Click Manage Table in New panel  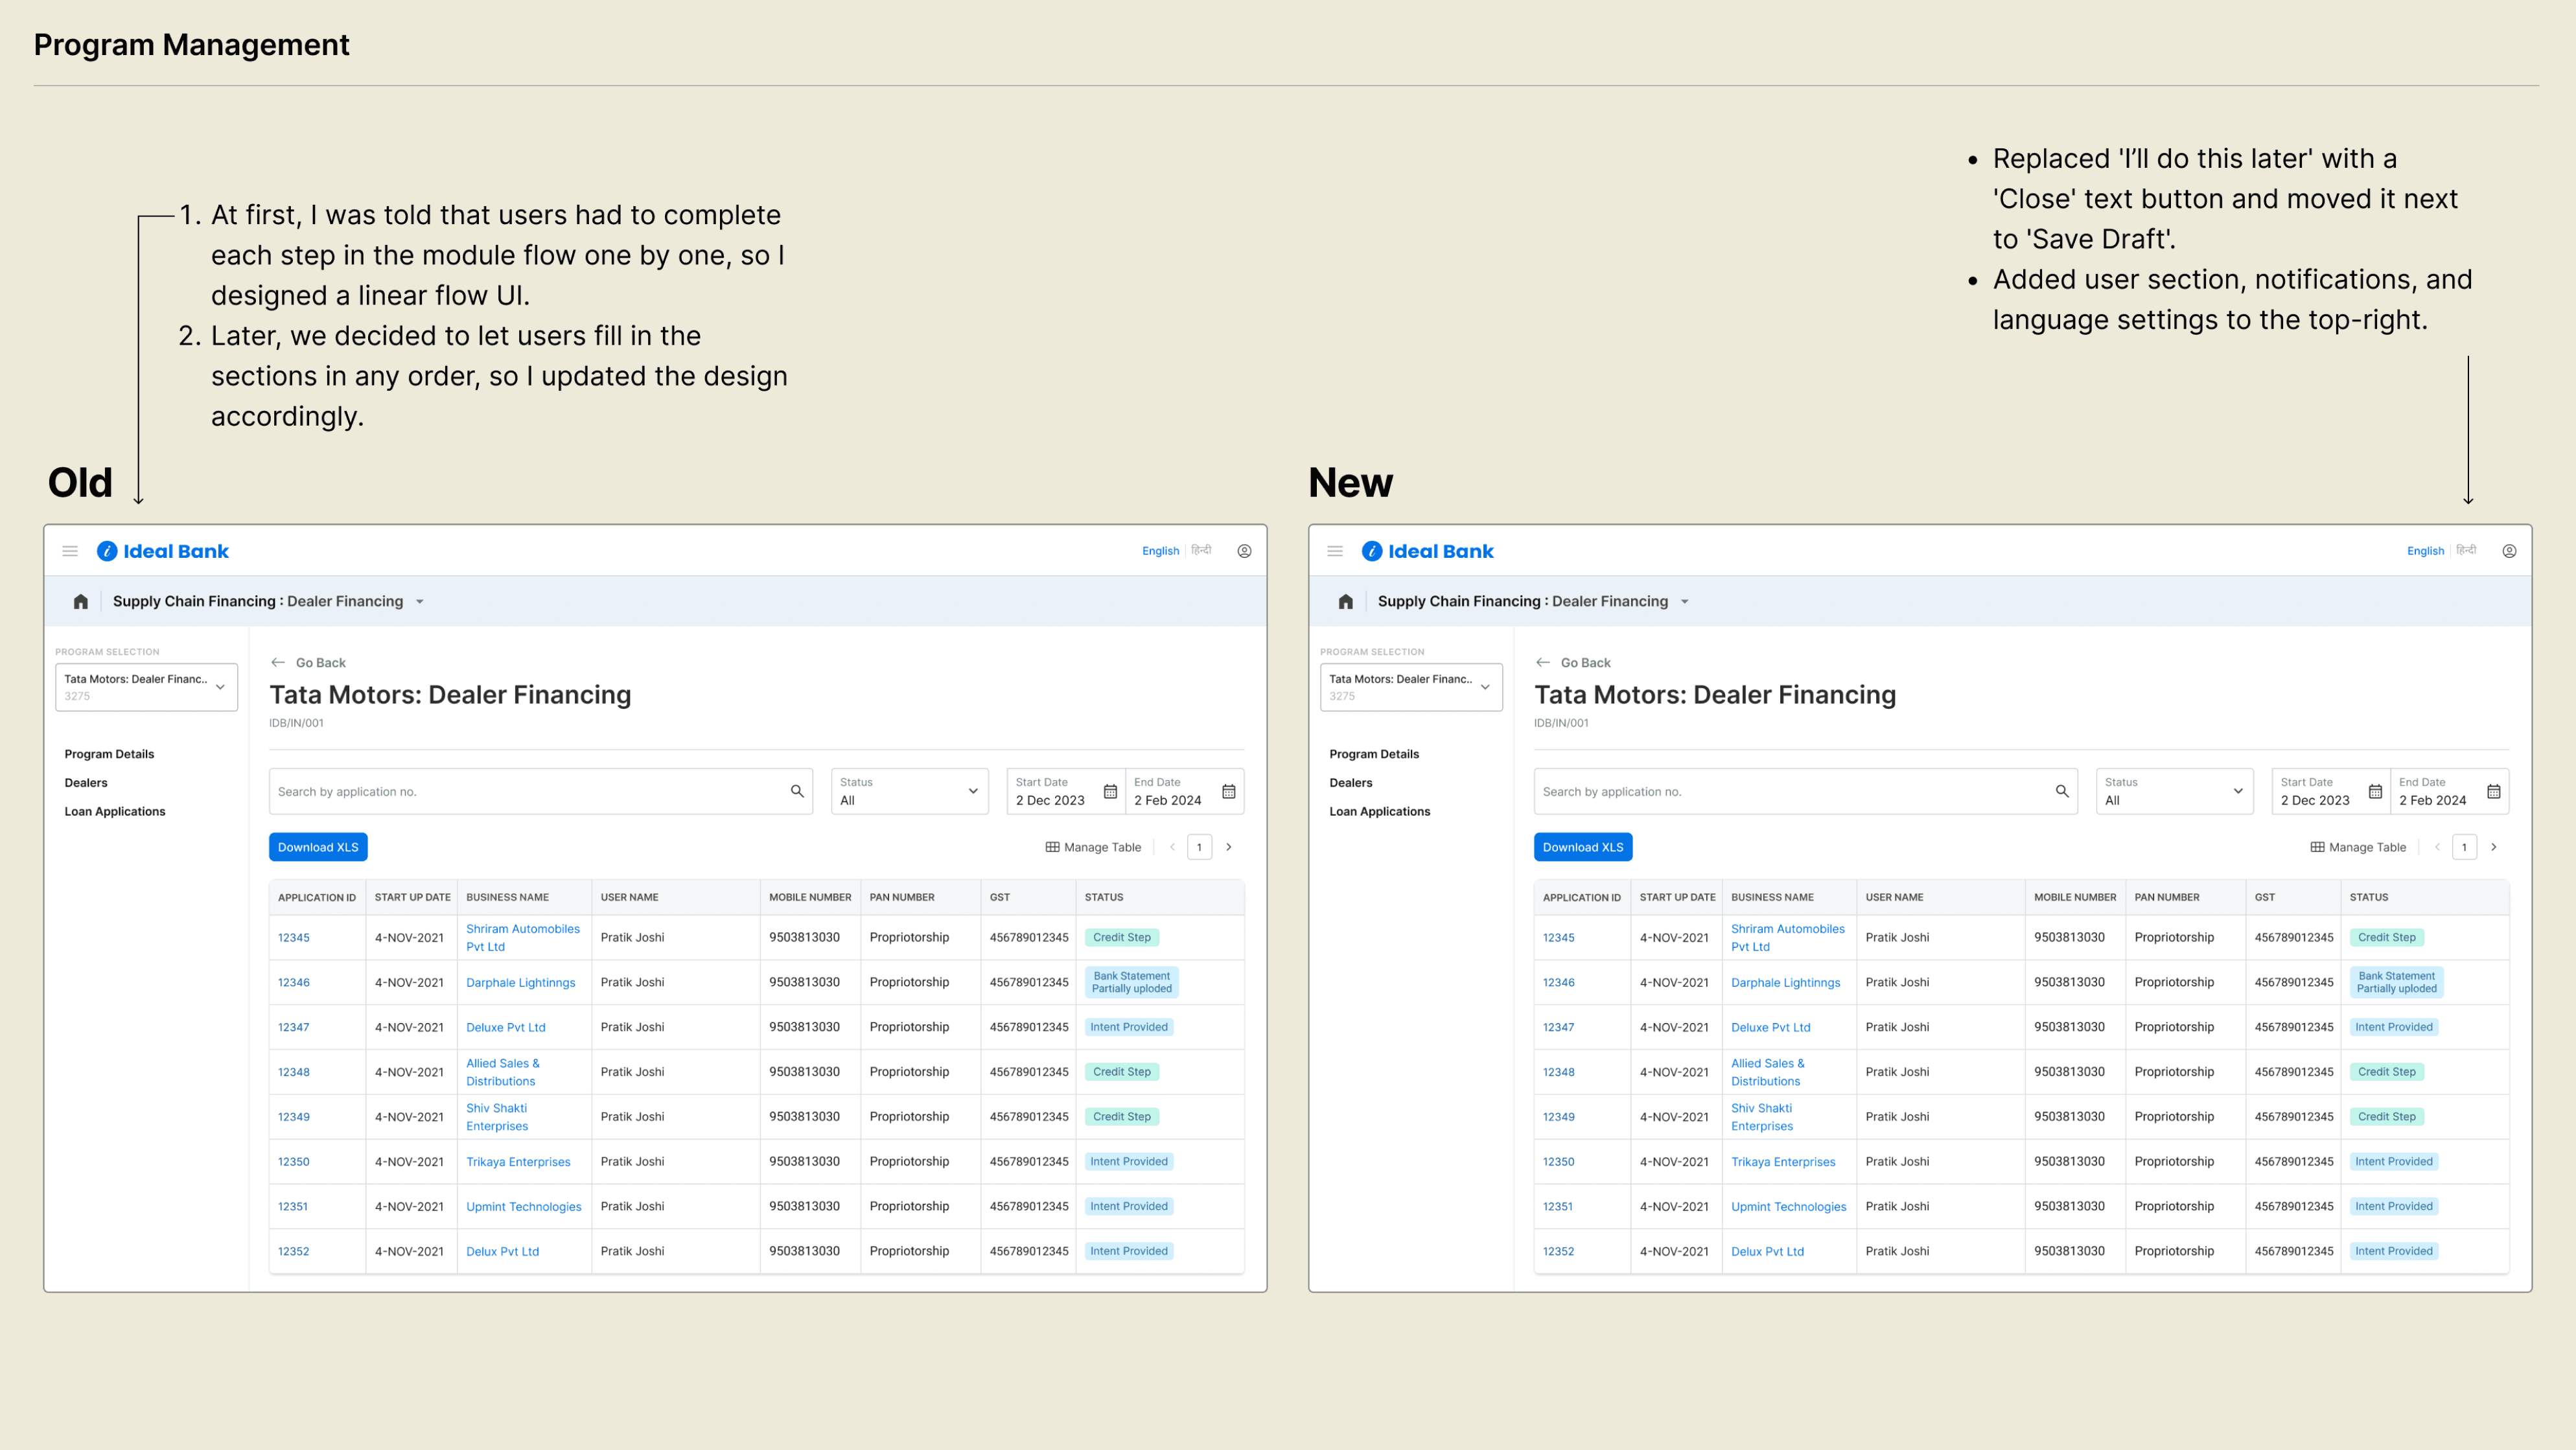[2358, 847]
